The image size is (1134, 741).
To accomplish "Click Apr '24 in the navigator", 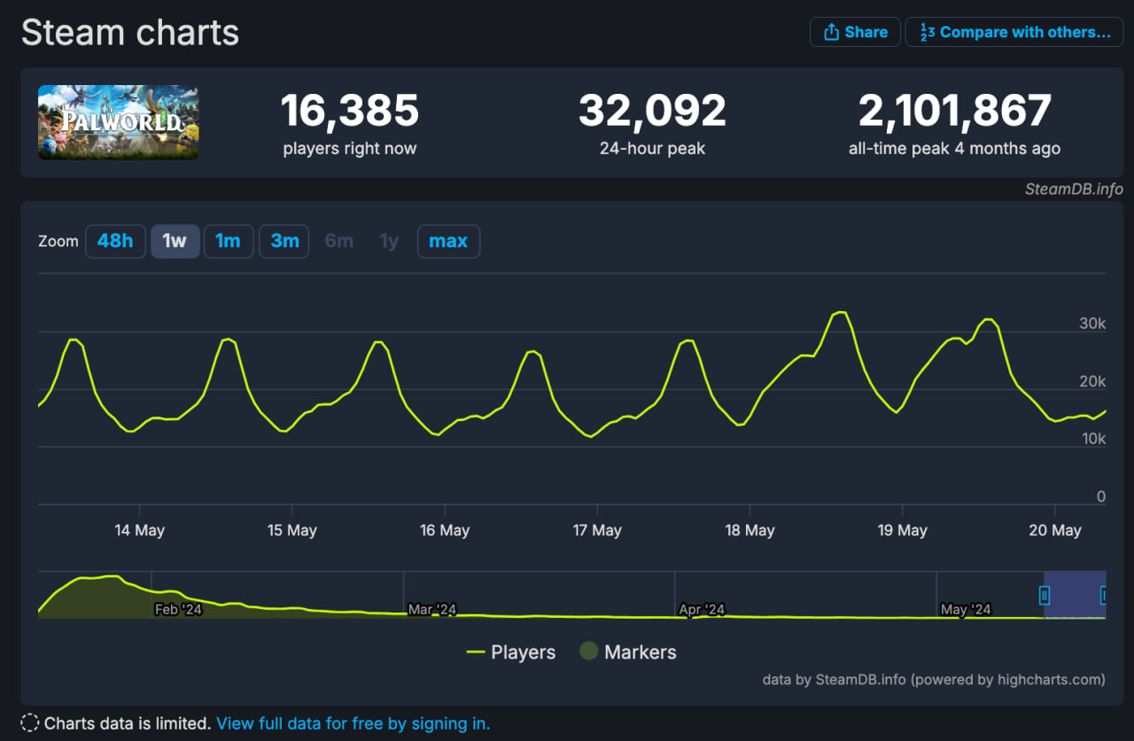I will point(702,609).
